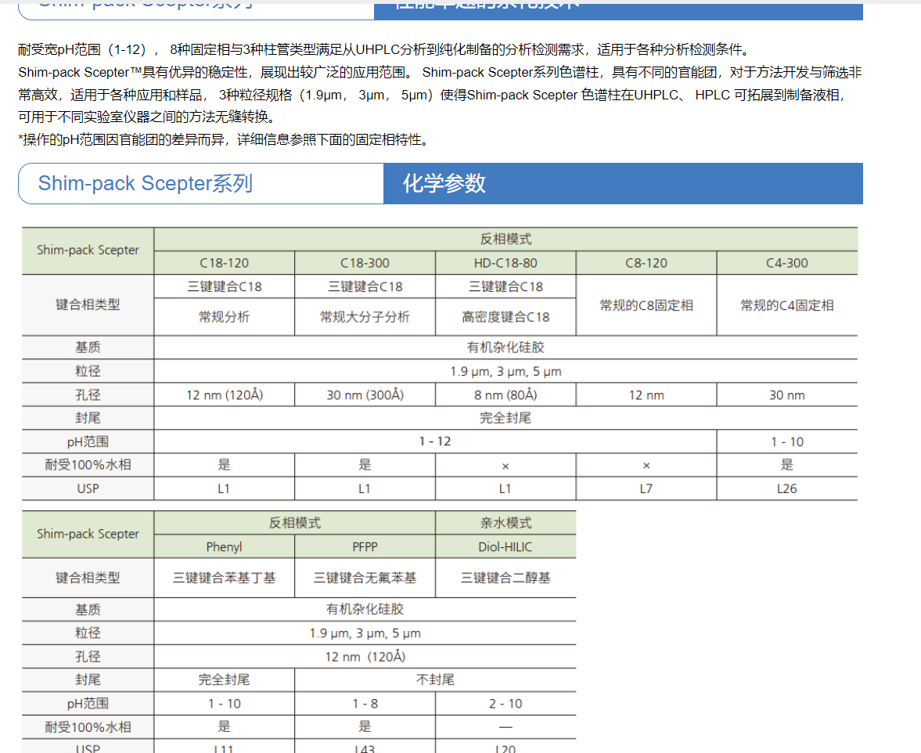Click the Shim-pack Scepter系列 heading above the table
921x753 pixels.
point(146,184)
